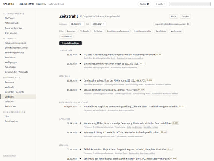Screen dimensions: 214x161
Task: Open Vorwürfe in the sidebar
Action: tap(9, 102)
